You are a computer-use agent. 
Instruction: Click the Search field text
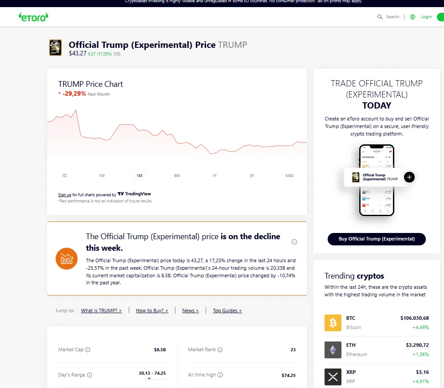point(393,17)
